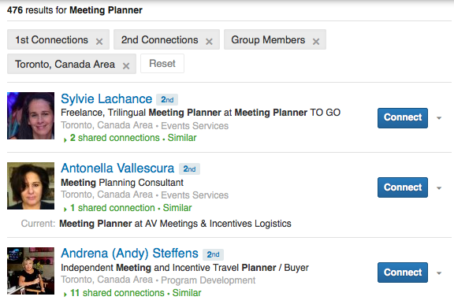Remove the 2nd Connections filter
This screenshot has width=454, height=304.
pos(209,42)
